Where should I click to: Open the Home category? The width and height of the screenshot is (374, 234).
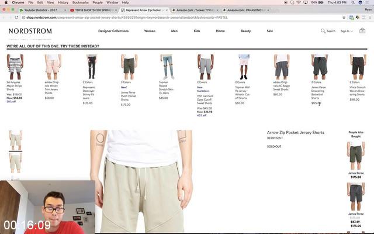point(220,31)
